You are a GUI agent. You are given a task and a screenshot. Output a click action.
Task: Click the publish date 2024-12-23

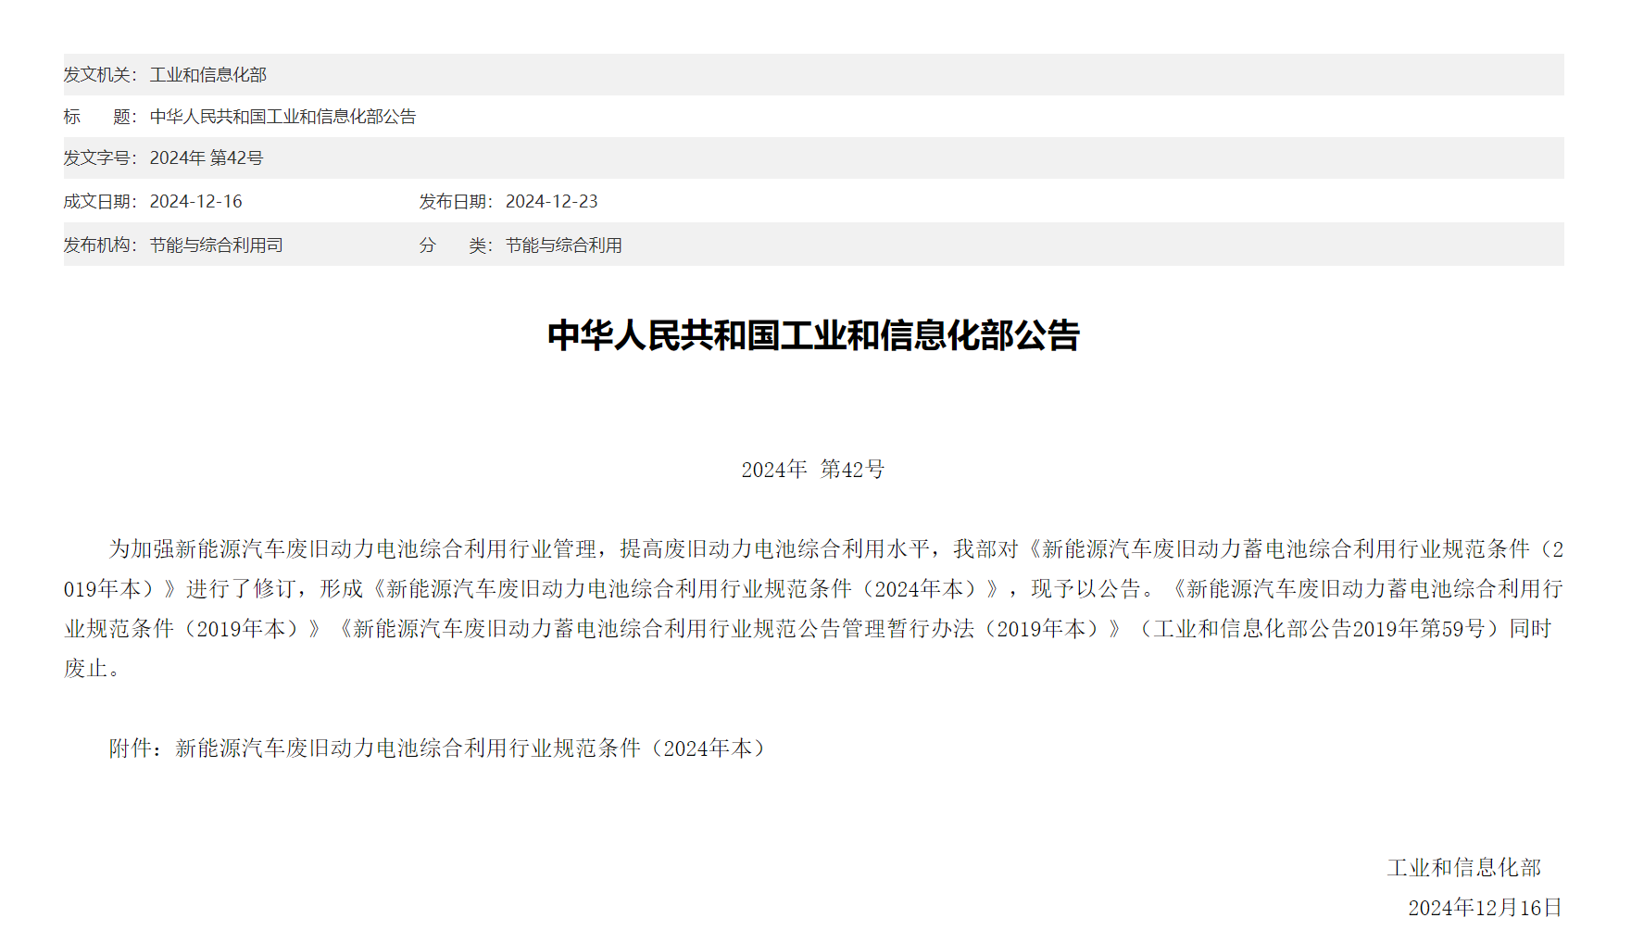point(551,202)
